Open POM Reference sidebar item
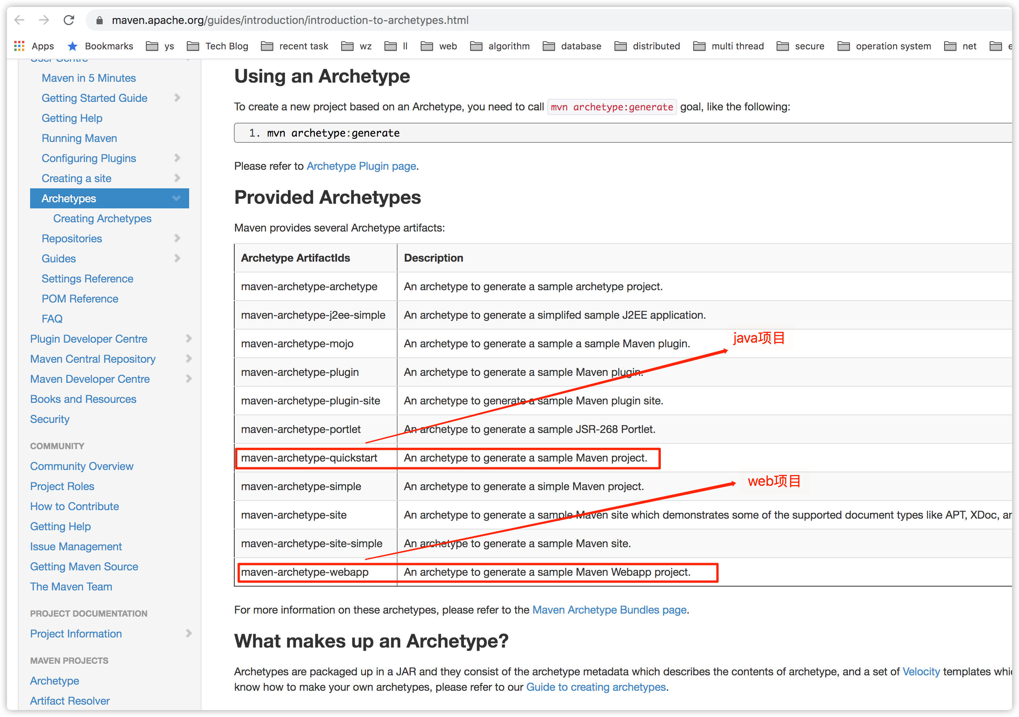The width and height of the screenshot is (1019, 717). [x=80, y=299]
